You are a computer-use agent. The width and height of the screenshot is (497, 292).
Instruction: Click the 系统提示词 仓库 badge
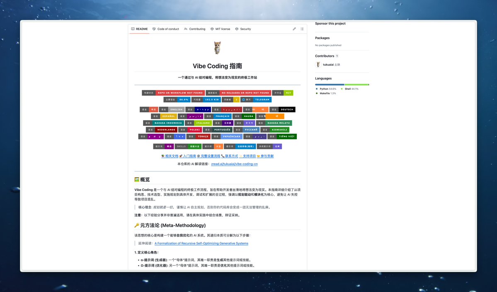click(269, 146)
